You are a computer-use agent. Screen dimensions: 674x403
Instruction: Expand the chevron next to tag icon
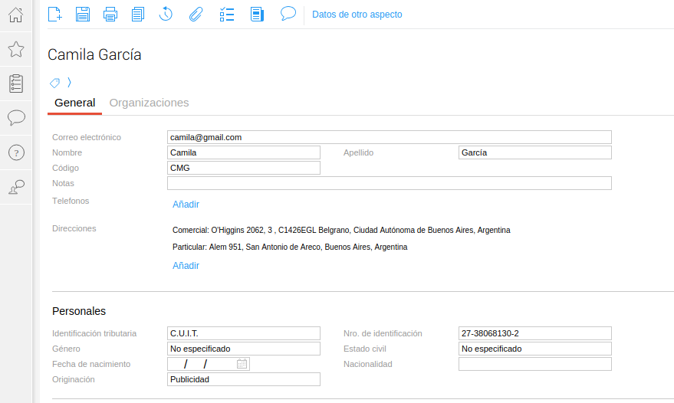69,82
